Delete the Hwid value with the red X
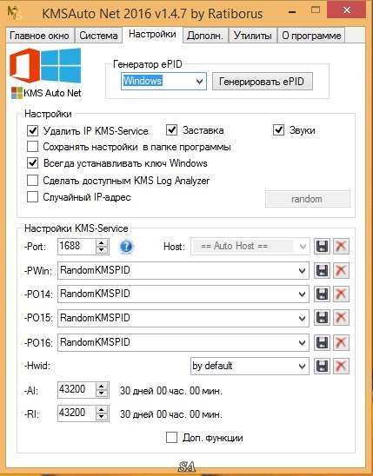Screen dimensions: 373x476 pyautogui.click(x=341, y=366)
